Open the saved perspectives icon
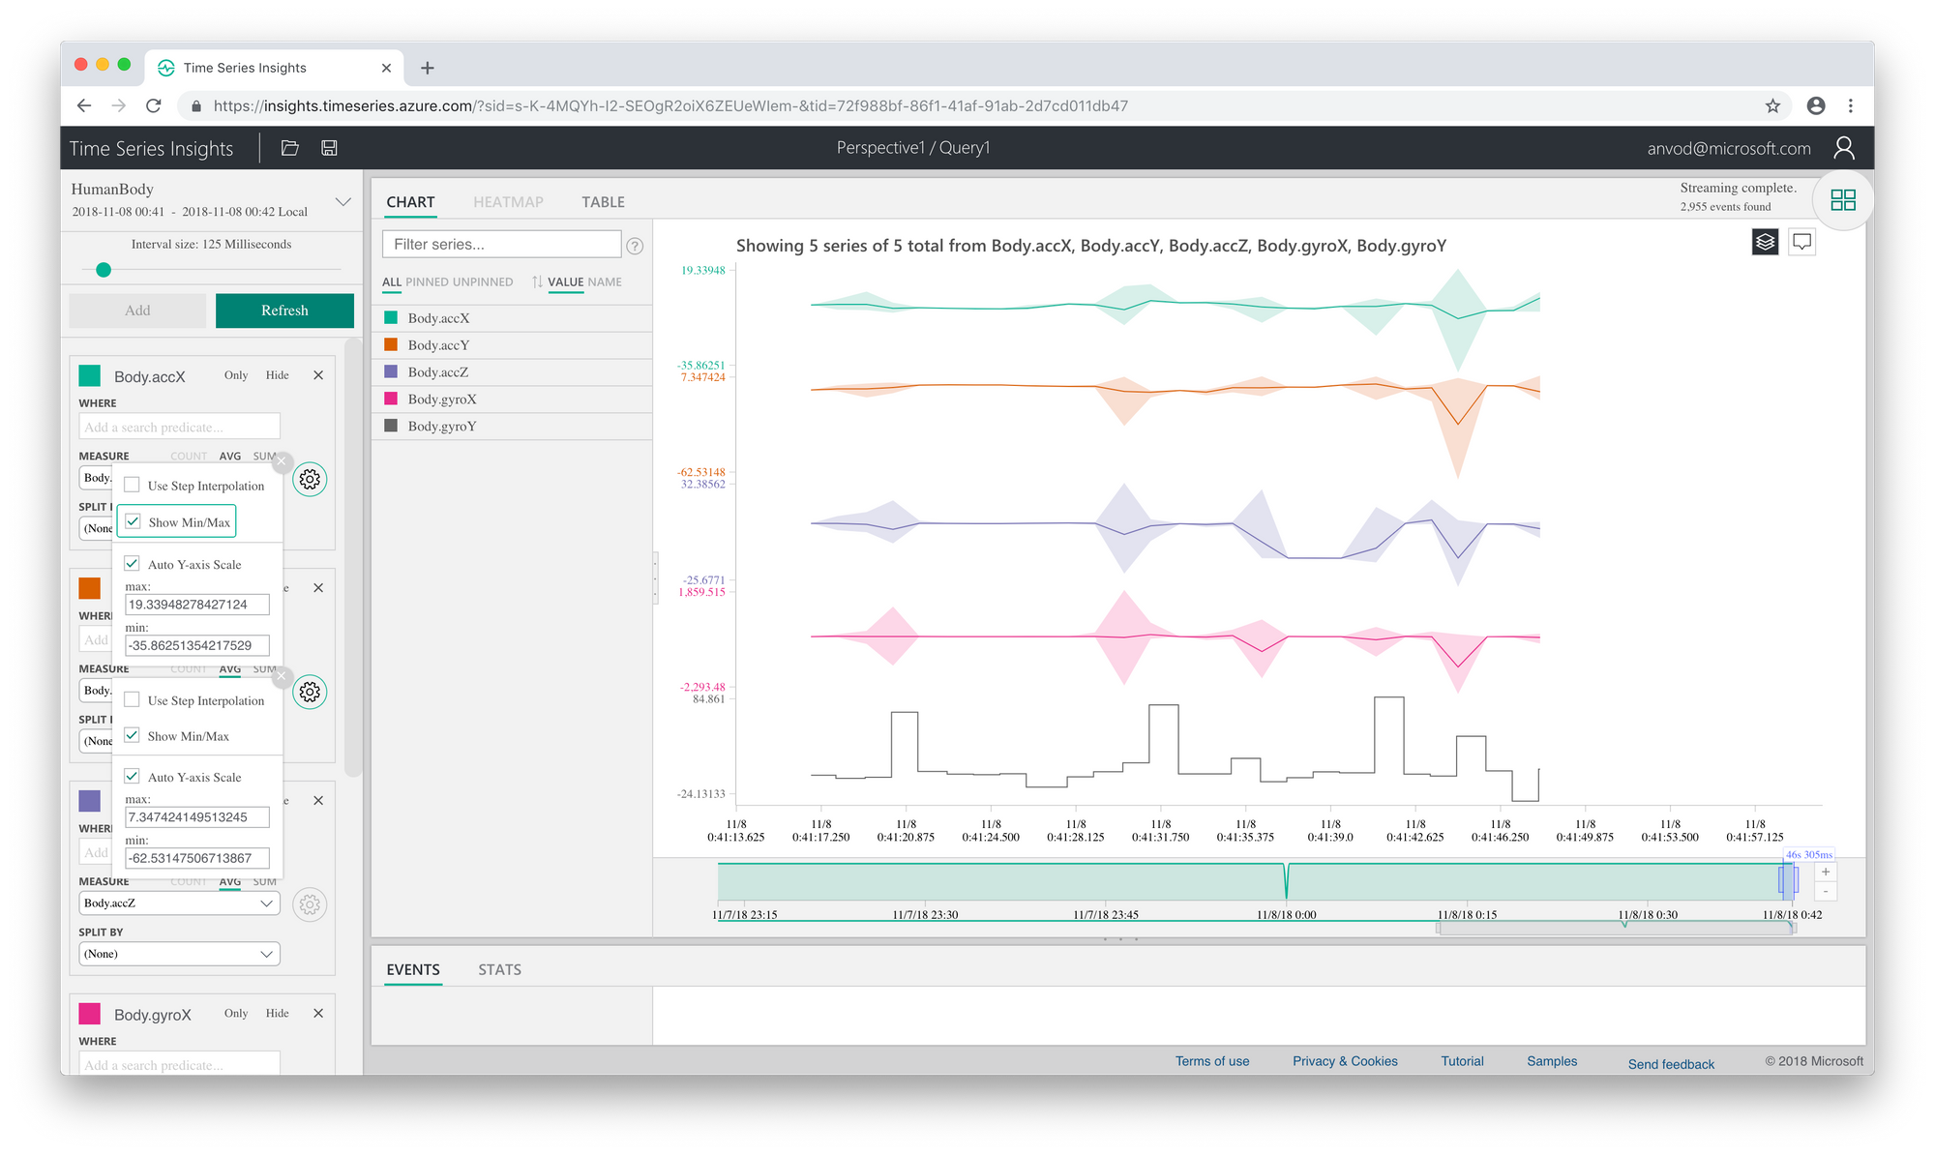The image size is (1935, 1155). (x=289, y=147)
